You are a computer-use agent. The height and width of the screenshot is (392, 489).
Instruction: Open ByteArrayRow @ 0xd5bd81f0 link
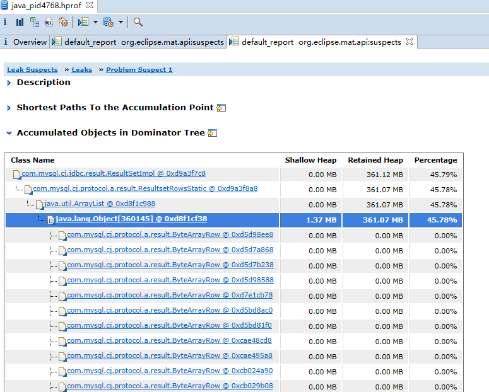169,325
